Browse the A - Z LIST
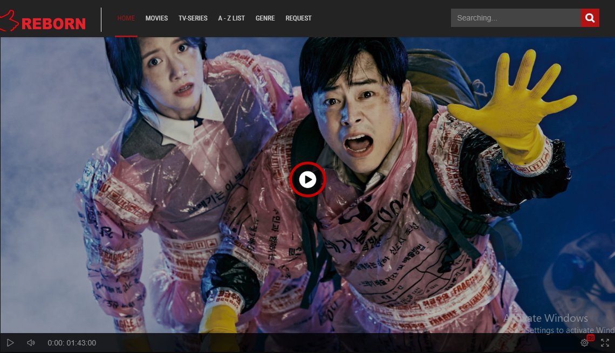This screenshot has height=353, width=615. coord(231,18)
